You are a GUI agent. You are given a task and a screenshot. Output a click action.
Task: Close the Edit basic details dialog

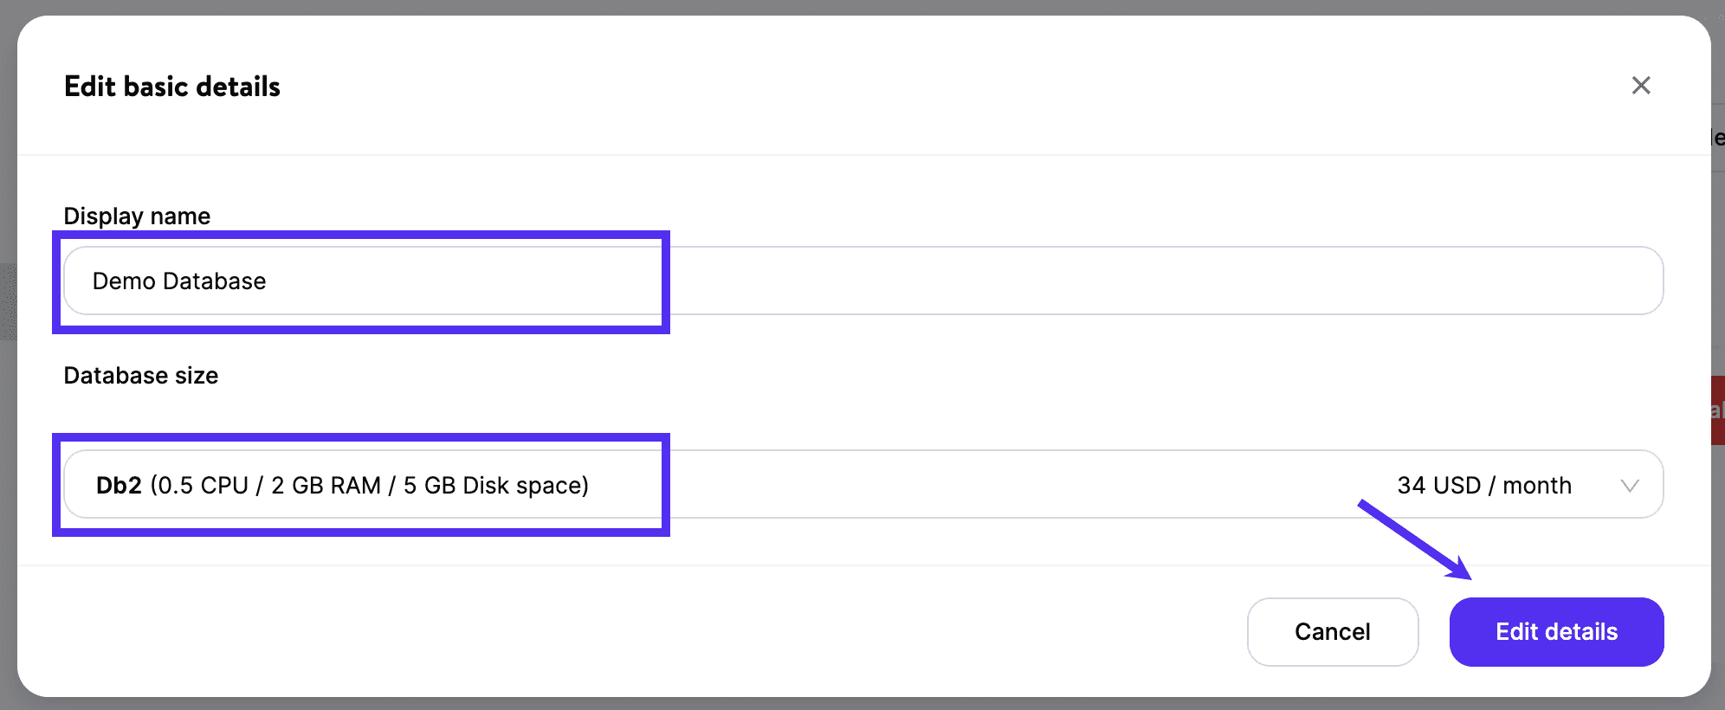click(1640, 86)
